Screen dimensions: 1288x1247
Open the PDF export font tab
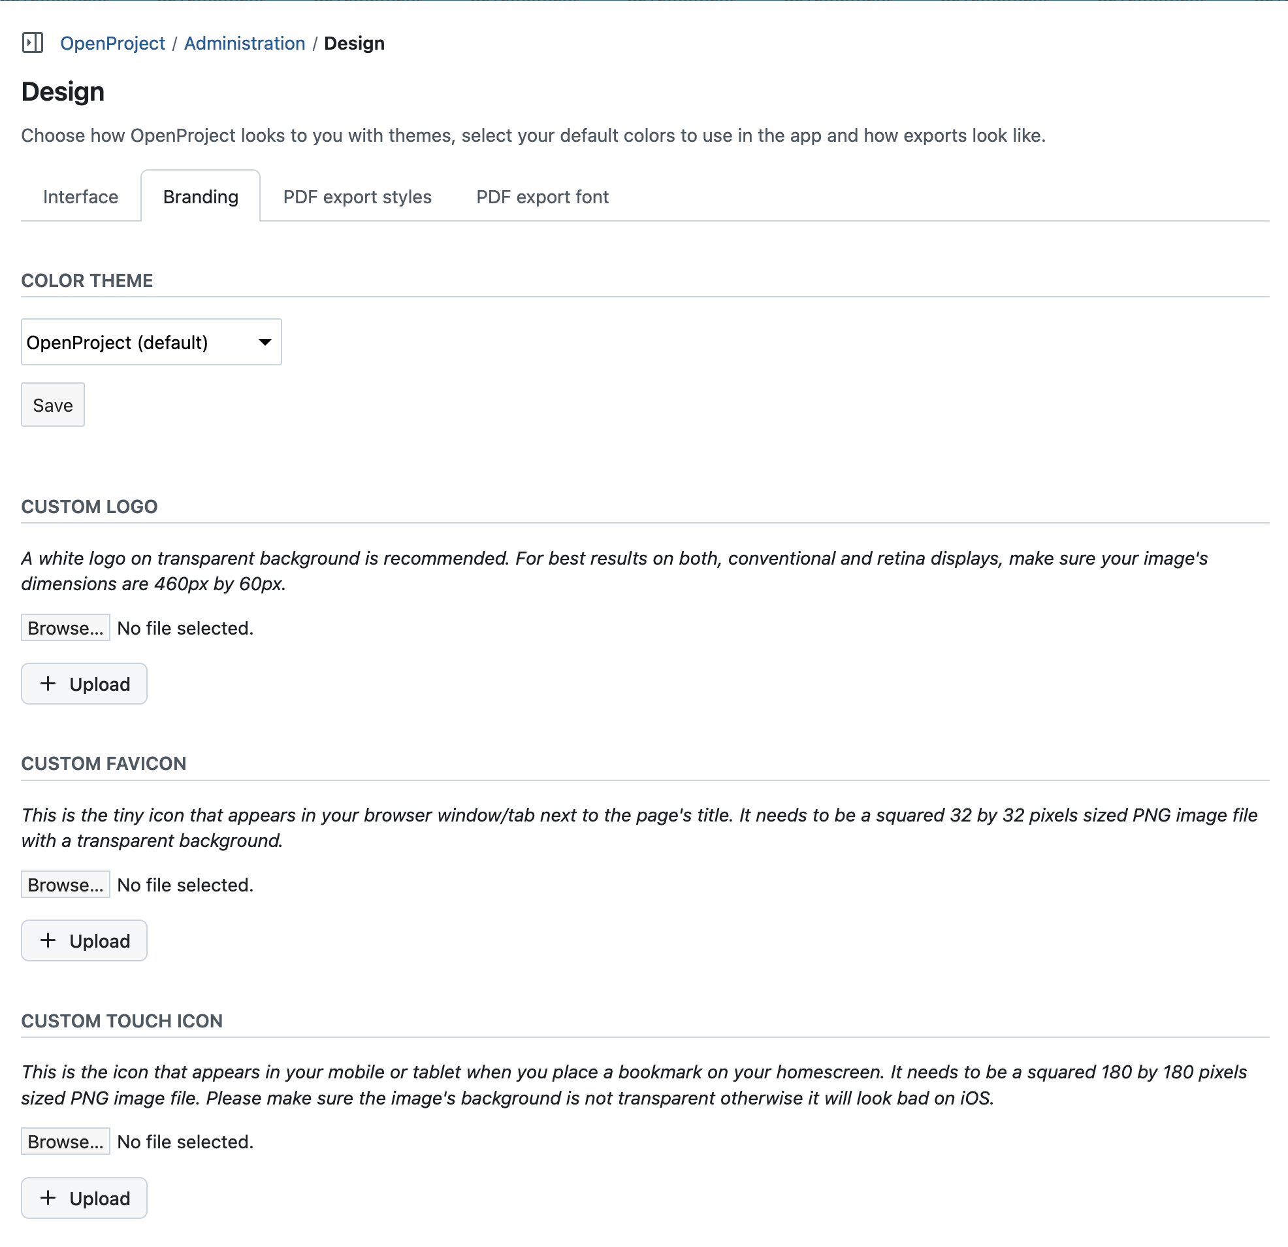(541, 196)
